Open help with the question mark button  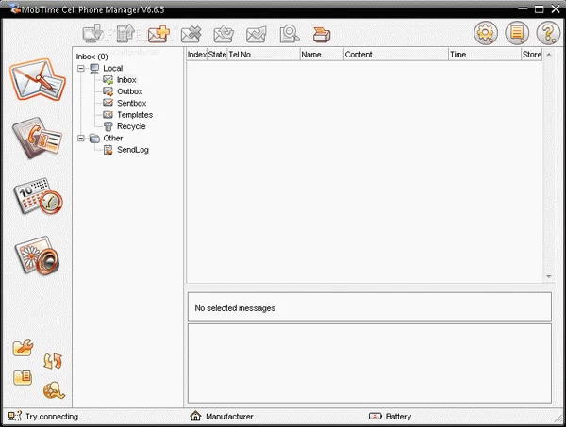tap(548, 33)
